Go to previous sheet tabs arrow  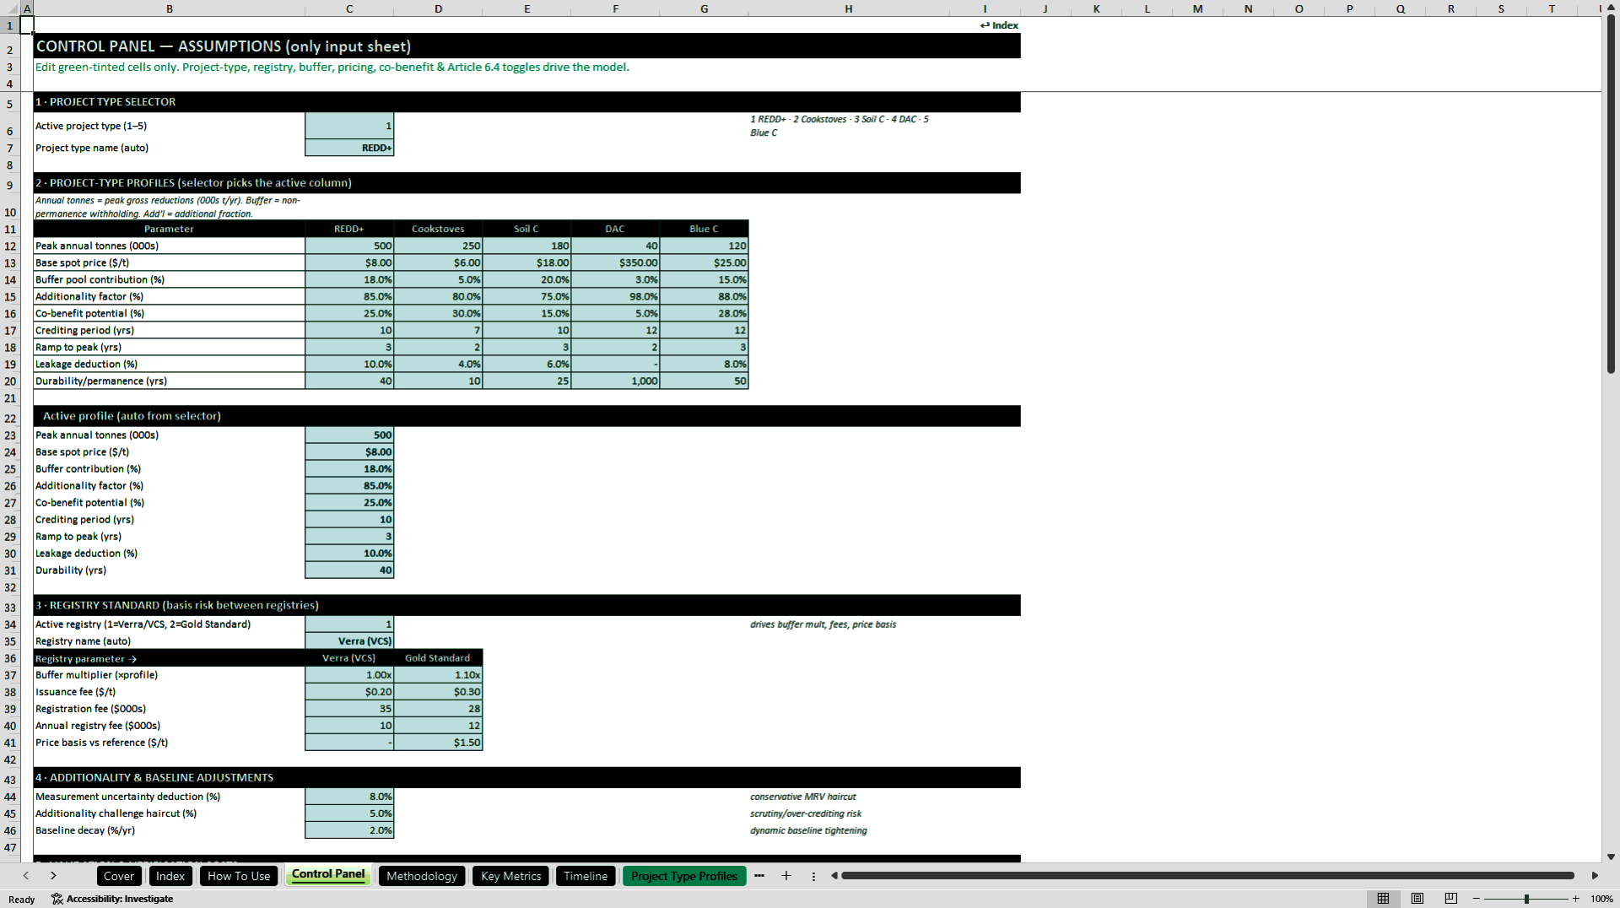click(26, 876)
